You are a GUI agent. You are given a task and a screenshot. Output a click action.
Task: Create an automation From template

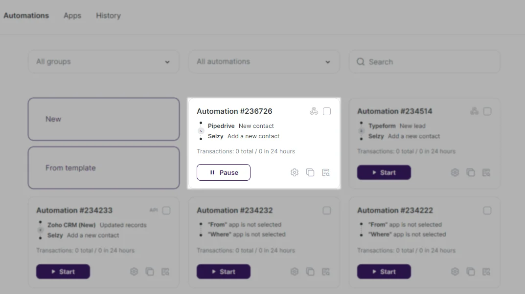(x=104, y=168)
